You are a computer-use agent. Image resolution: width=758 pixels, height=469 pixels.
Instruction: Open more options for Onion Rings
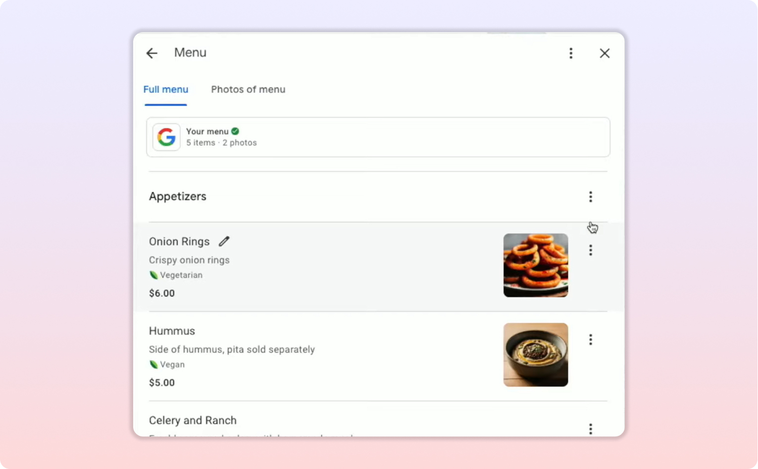pyautogui.click(x=590, y=250)
